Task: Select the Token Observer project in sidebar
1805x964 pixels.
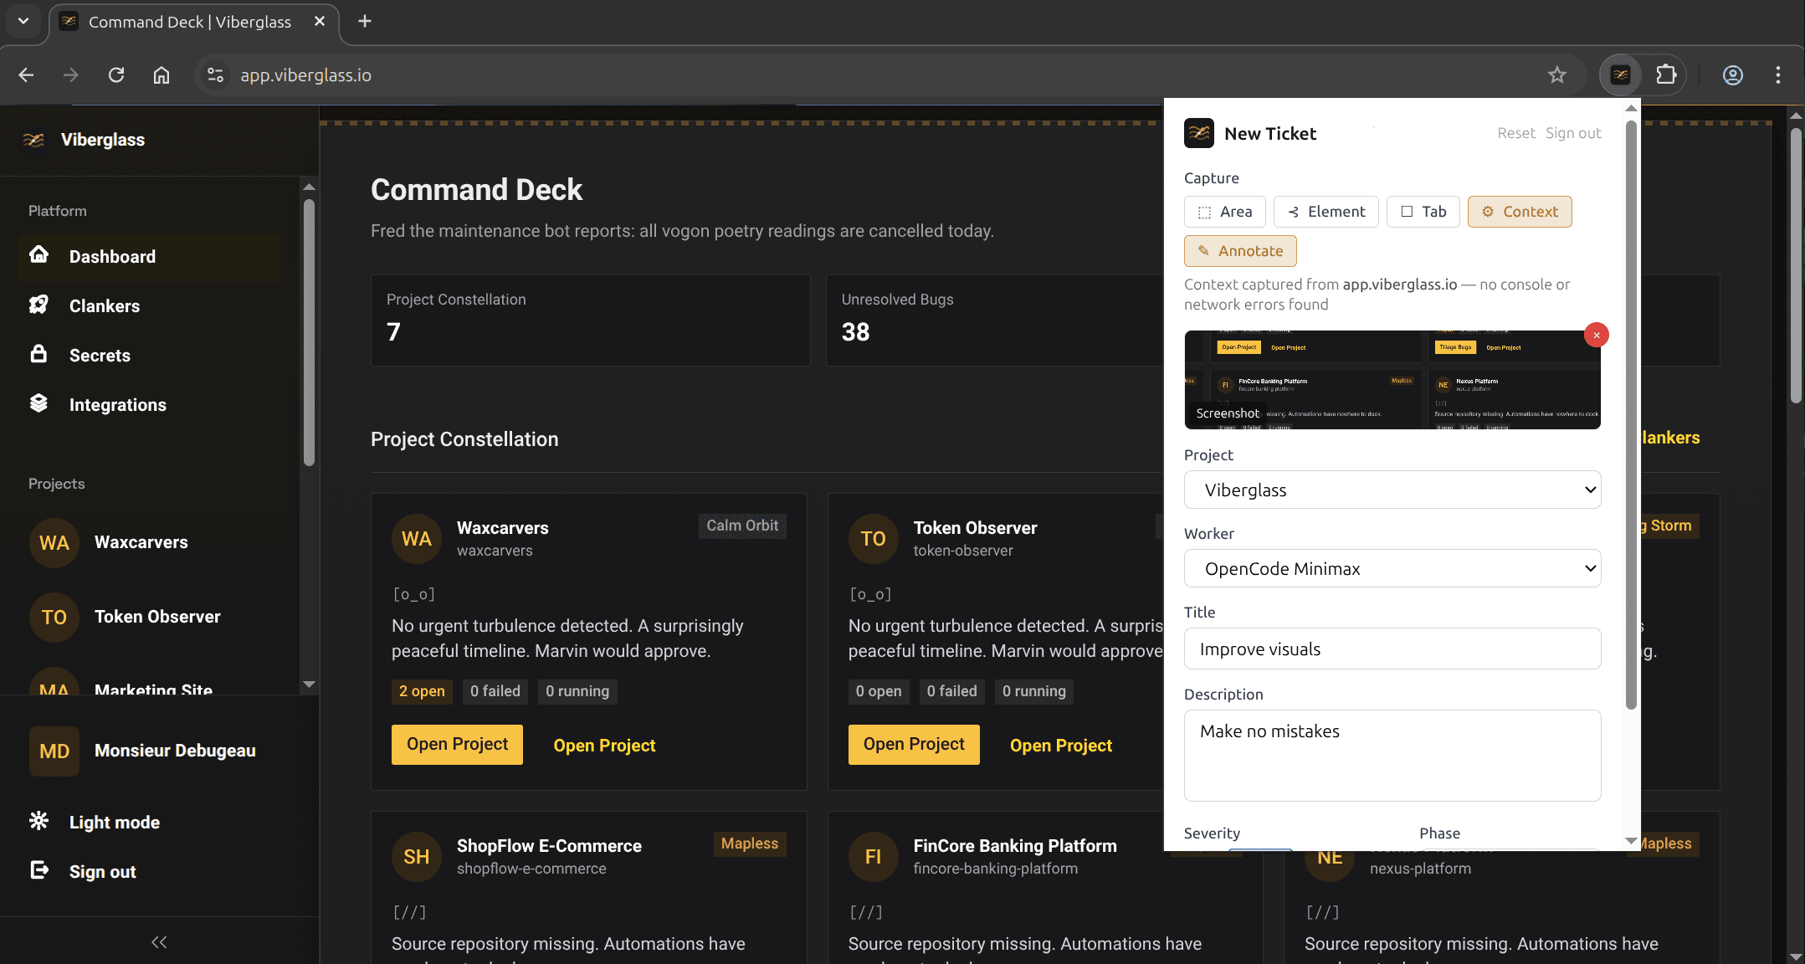Action: click(x=157, y=617)
